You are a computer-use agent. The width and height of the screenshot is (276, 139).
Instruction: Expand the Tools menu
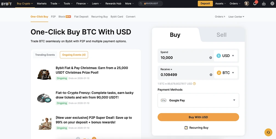pyautogui.click(x=68, y=4)
